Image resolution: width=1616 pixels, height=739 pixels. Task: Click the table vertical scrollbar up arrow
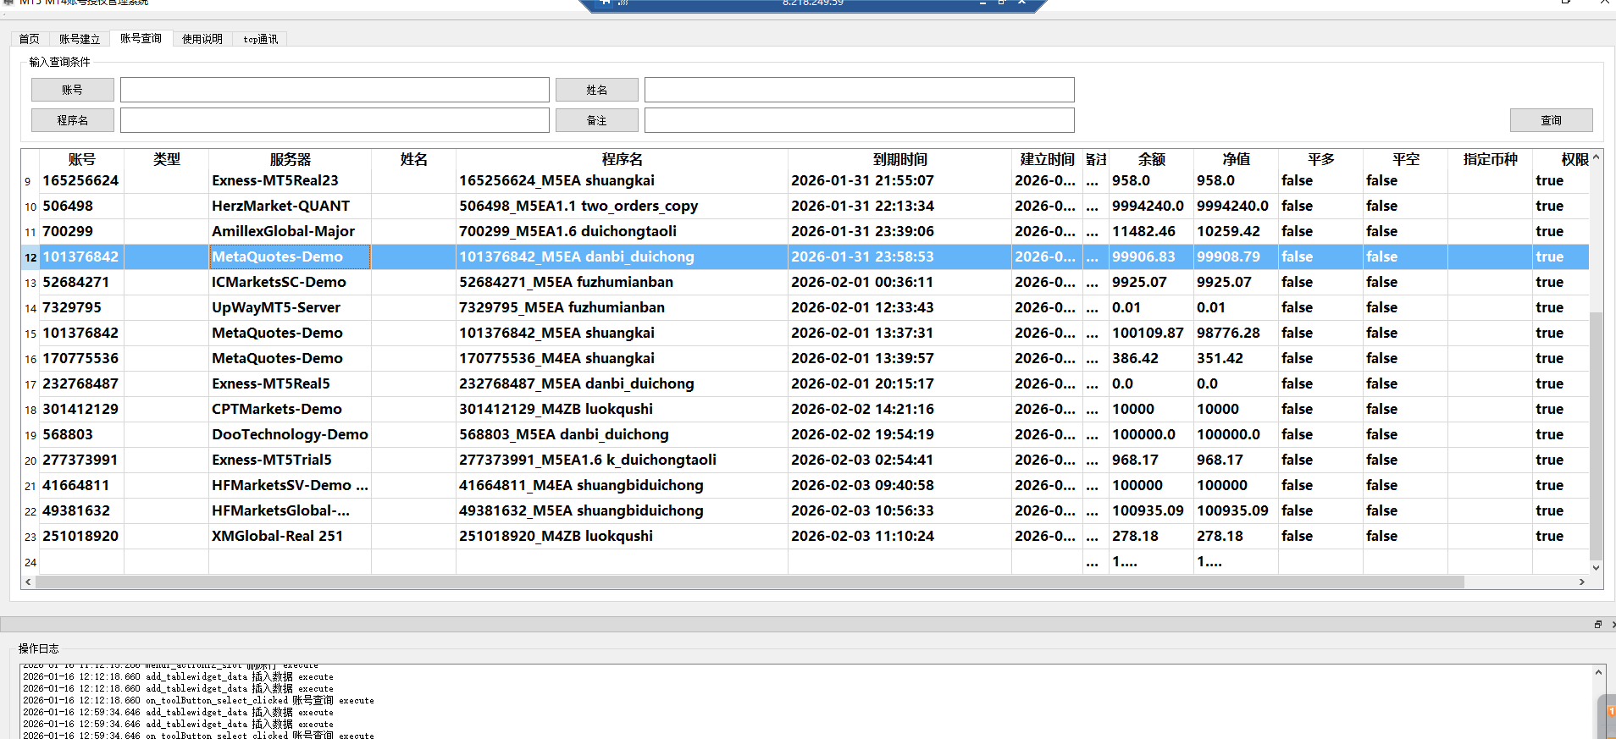pos(1596,157)
